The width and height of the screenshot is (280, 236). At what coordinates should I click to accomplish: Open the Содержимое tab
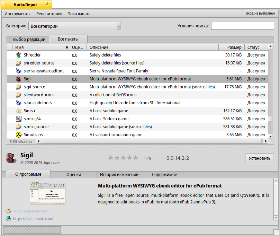click(x=164, y=175)
